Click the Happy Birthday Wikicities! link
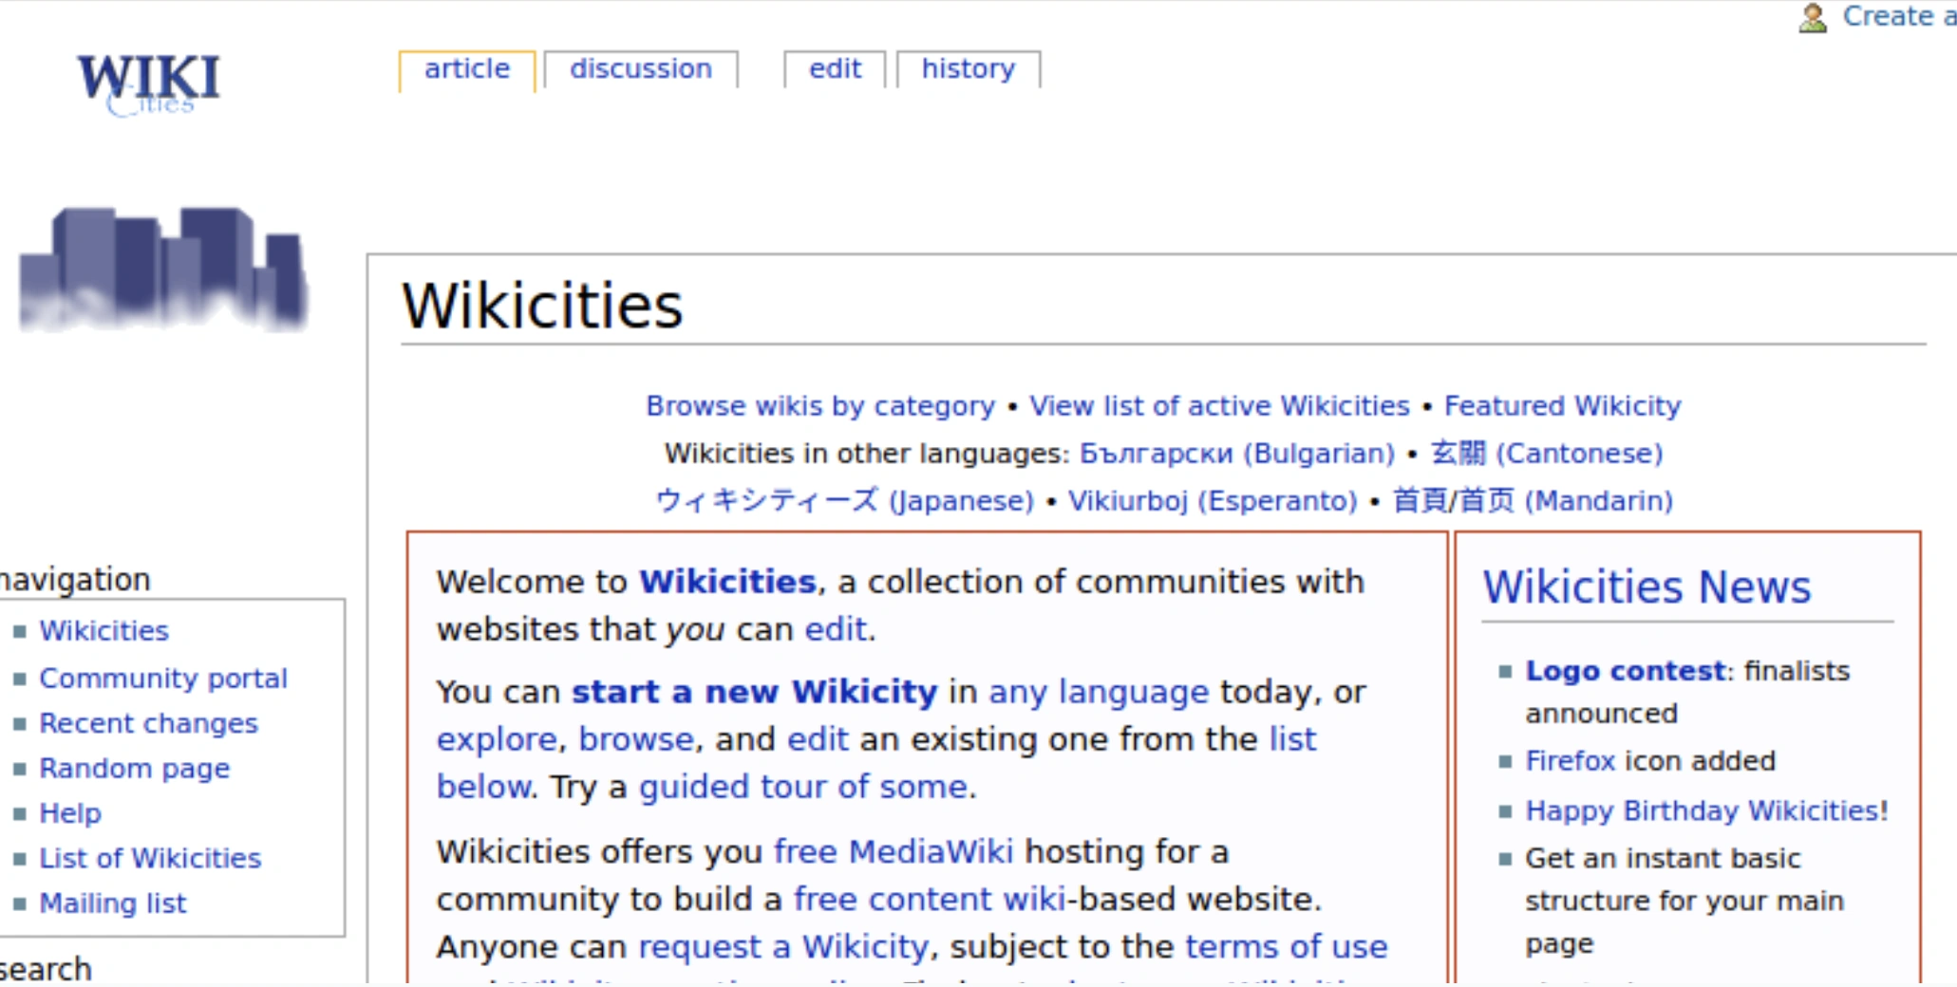Screen dimensions: 1957x987 1705,811
